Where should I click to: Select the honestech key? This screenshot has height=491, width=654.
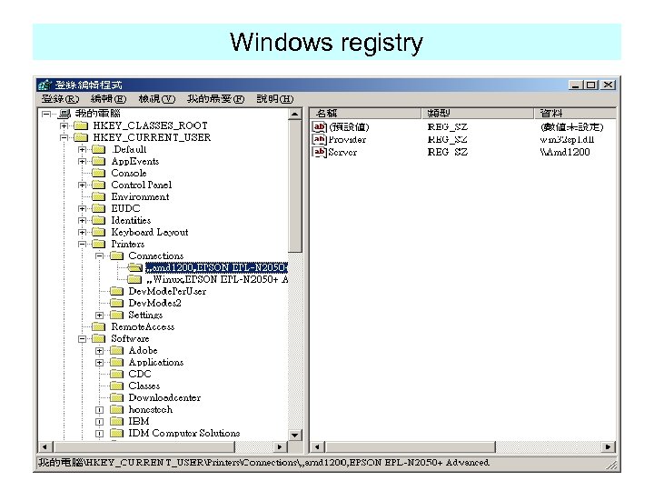[x=150, y=409]
